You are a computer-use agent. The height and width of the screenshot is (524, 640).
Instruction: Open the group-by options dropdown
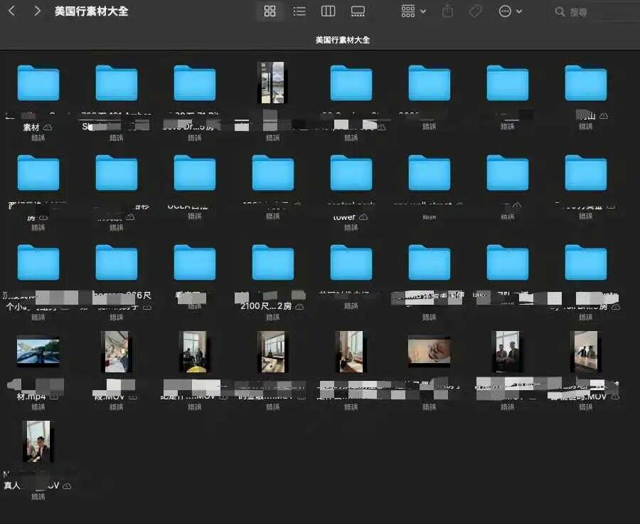tap(413, 11)
